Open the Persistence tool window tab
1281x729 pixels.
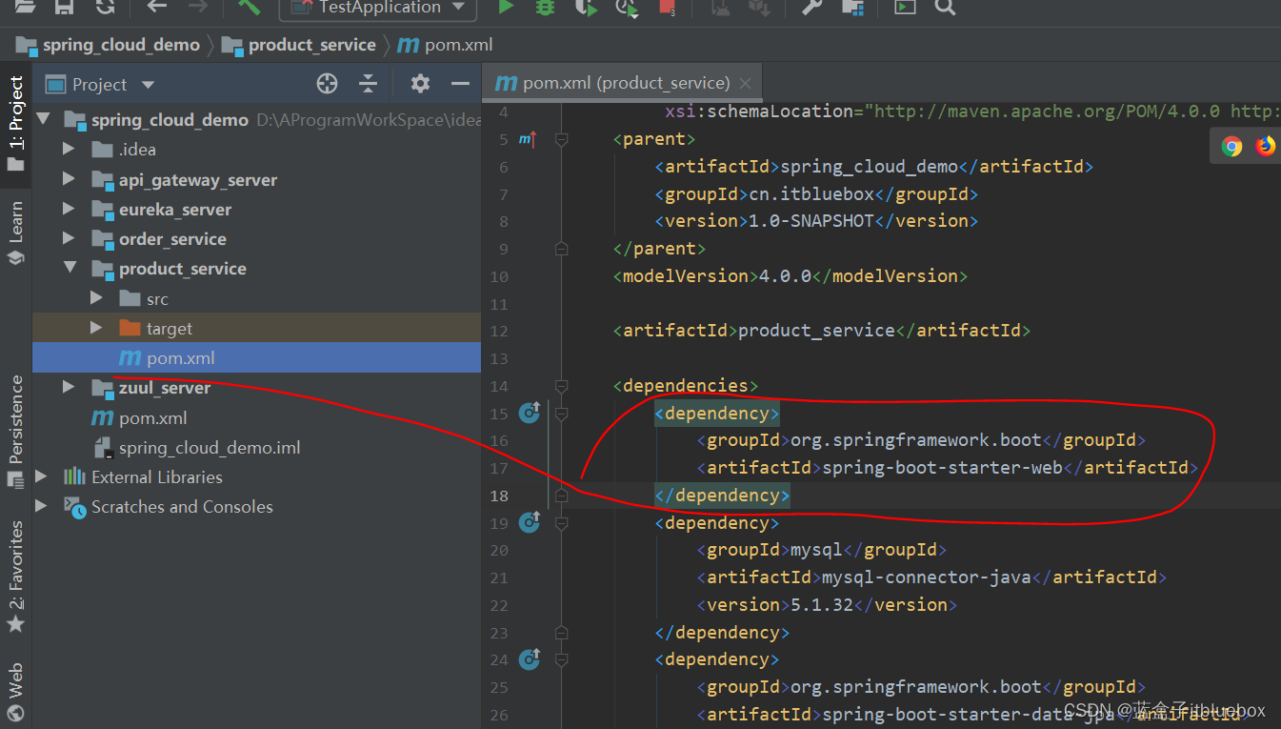[x=15, y=431]
